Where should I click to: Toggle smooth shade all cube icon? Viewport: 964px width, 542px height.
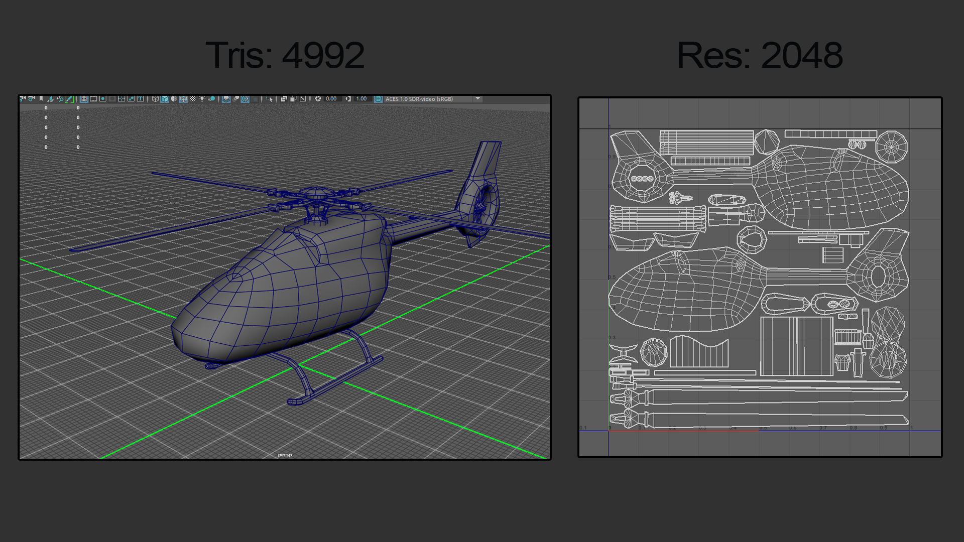point(165,99)
